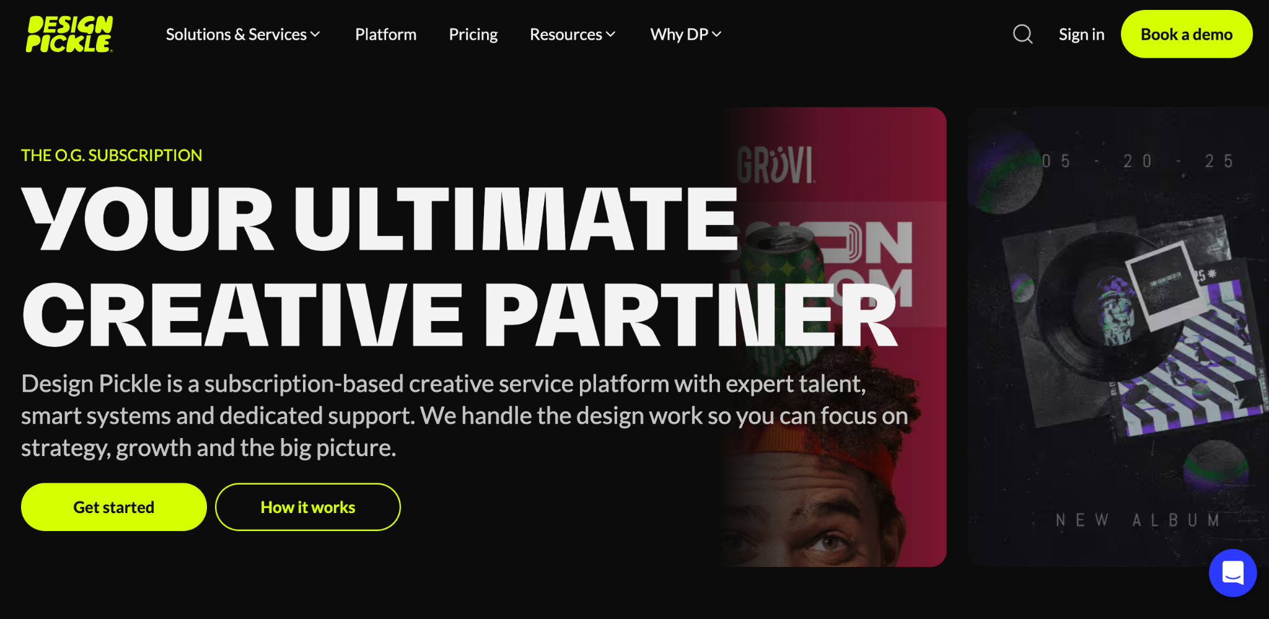
Task: Click the Why DP menu label
Action: 679,35
